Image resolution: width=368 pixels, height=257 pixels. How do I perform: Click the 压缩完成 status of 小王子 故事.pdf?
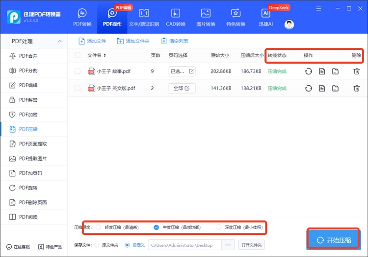[x=277, y=71]
